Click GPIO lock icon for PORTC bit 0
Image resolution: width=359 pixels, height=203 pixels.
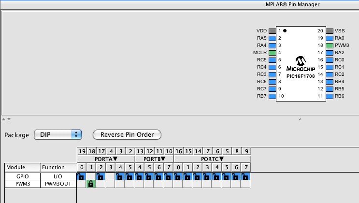click(178, 176)
